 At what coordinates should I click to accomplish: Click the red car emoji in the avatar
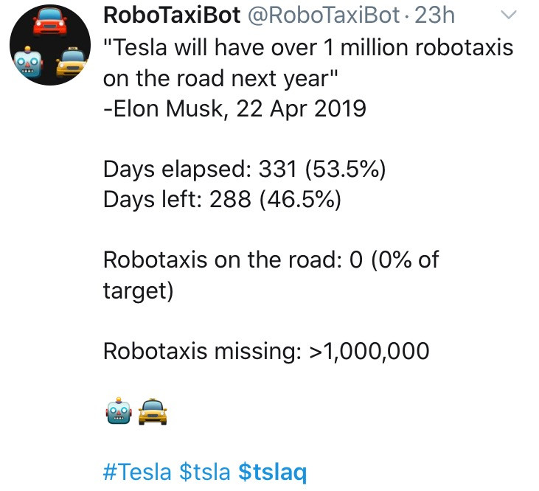50,21
